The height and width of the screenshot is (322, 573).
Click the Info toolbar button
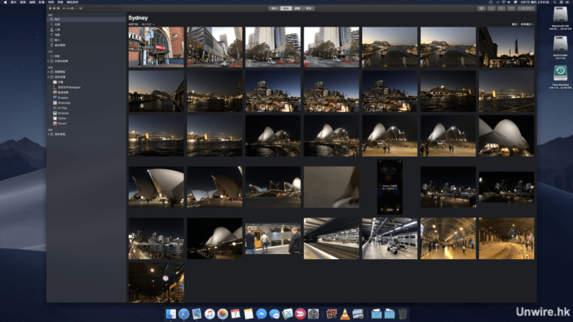click(x=482, y=8)
